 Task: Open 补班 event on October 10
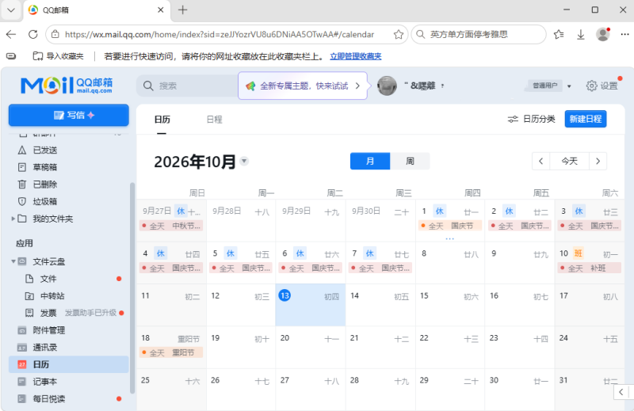pyautogui.click(x=589, y=268)
